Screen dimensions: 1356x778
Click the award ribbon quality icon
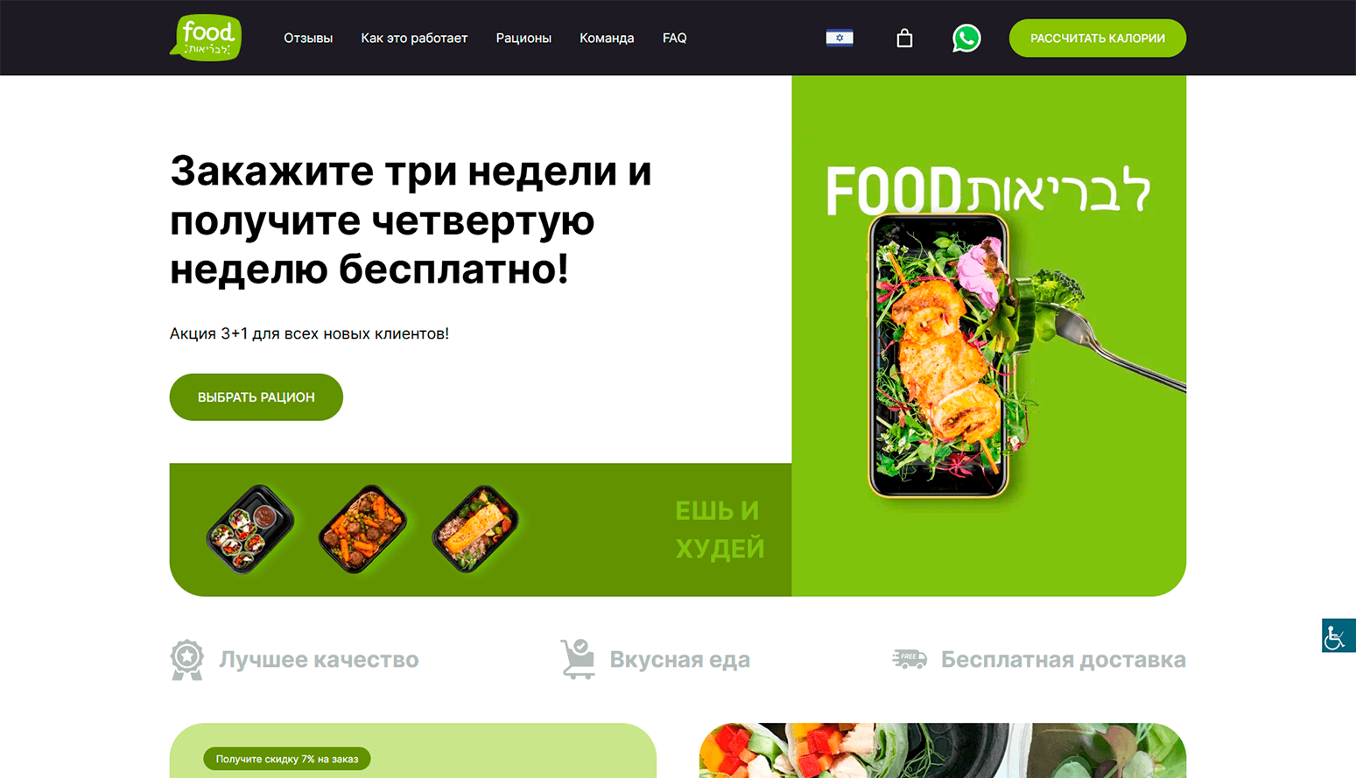(186, 660)
